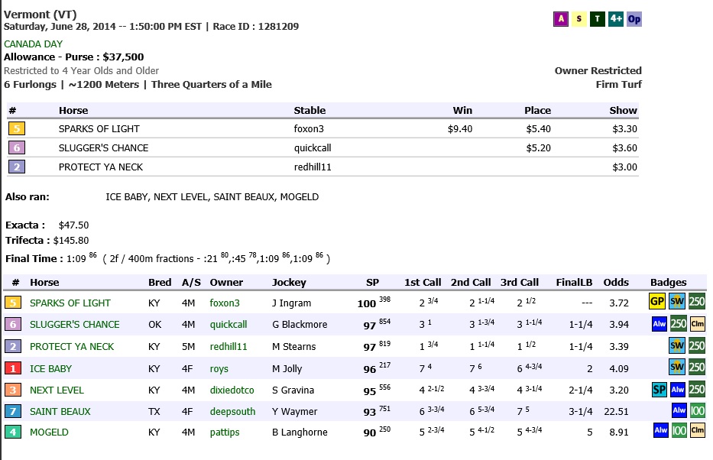
Task: Click the 250 badge in Protect Ya Neck's row
Action: click(x=697, y=346)
